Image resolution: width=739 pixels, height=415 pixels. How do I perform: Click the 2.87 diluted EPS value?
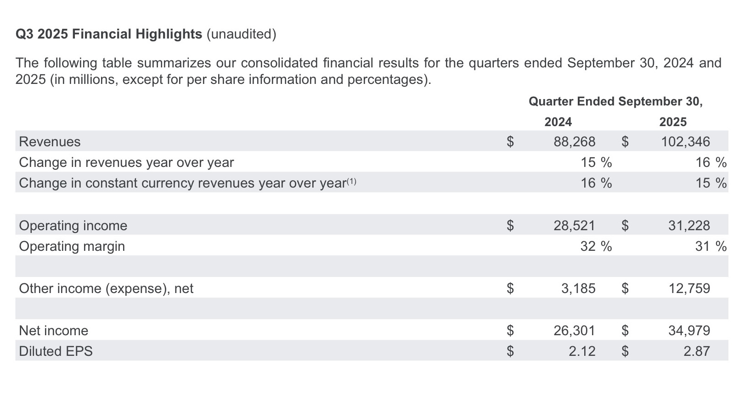[696, 351]
